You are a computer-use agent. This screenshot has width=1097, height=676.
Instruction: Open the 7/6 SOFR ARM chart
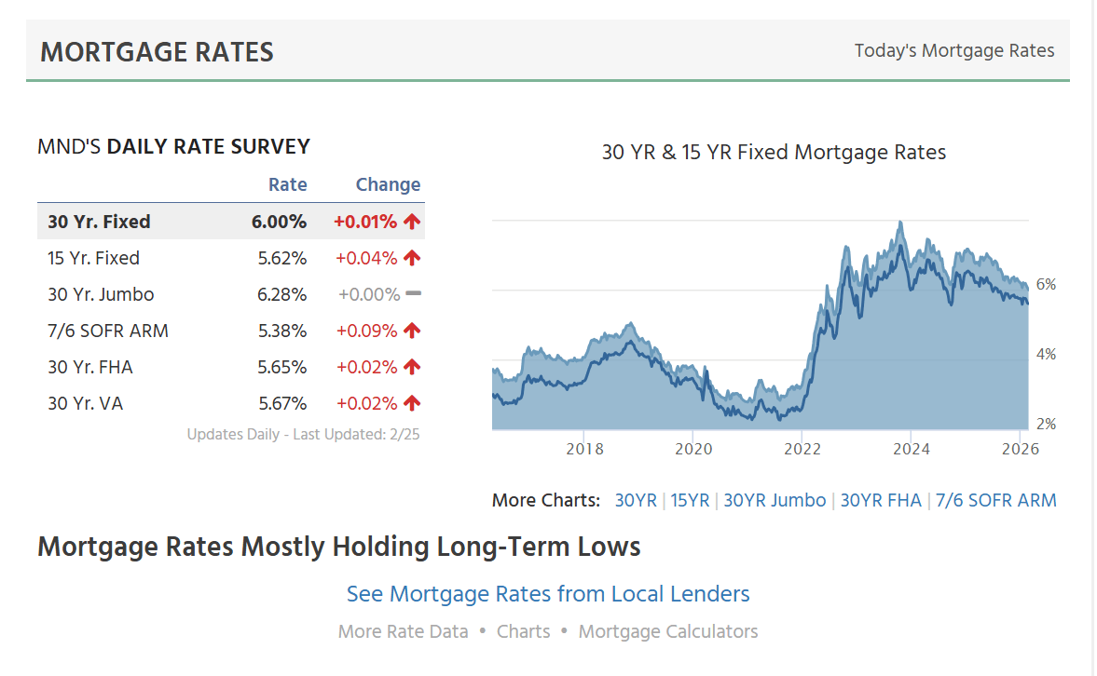point(996,500)
